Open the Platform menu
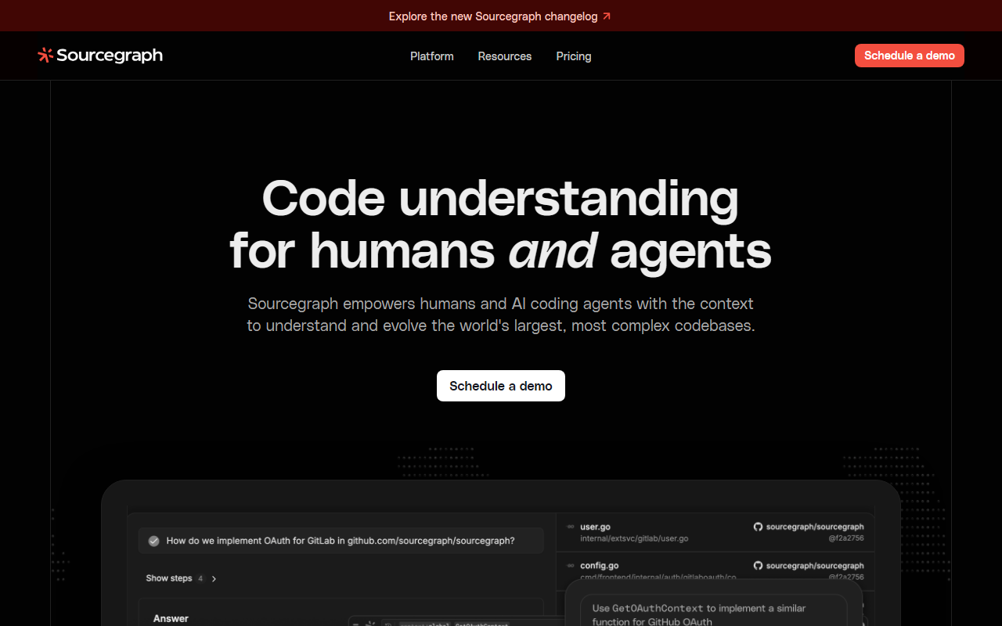This screenshot has height=626, width=1002. 432,56
